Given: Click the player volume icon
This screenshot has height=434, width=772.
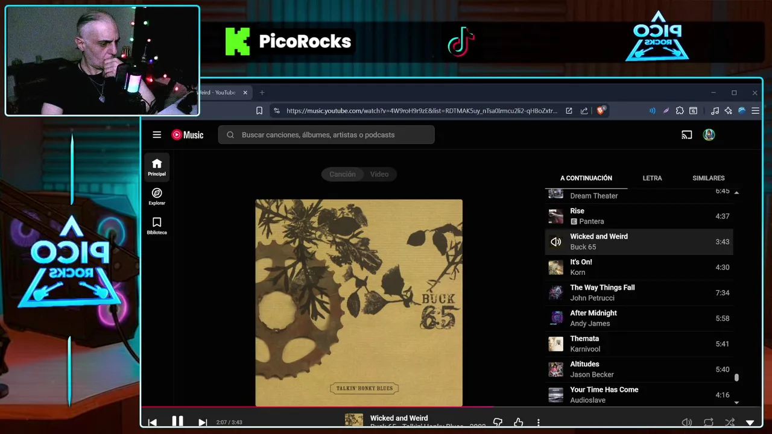Looking at the screenshot, I should 686,423.
